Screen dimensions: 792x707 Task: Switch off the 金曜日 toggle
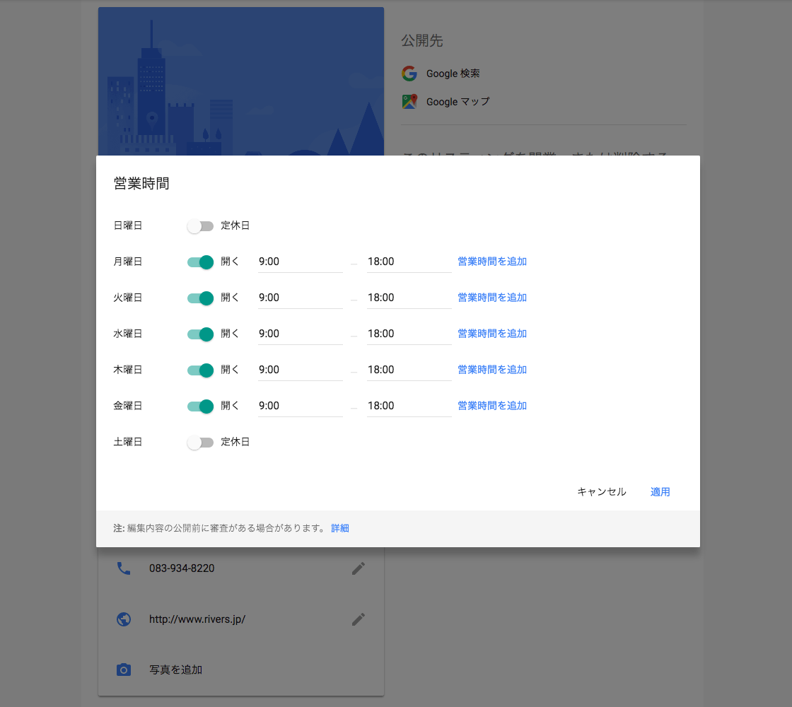[x=200, y=406]
